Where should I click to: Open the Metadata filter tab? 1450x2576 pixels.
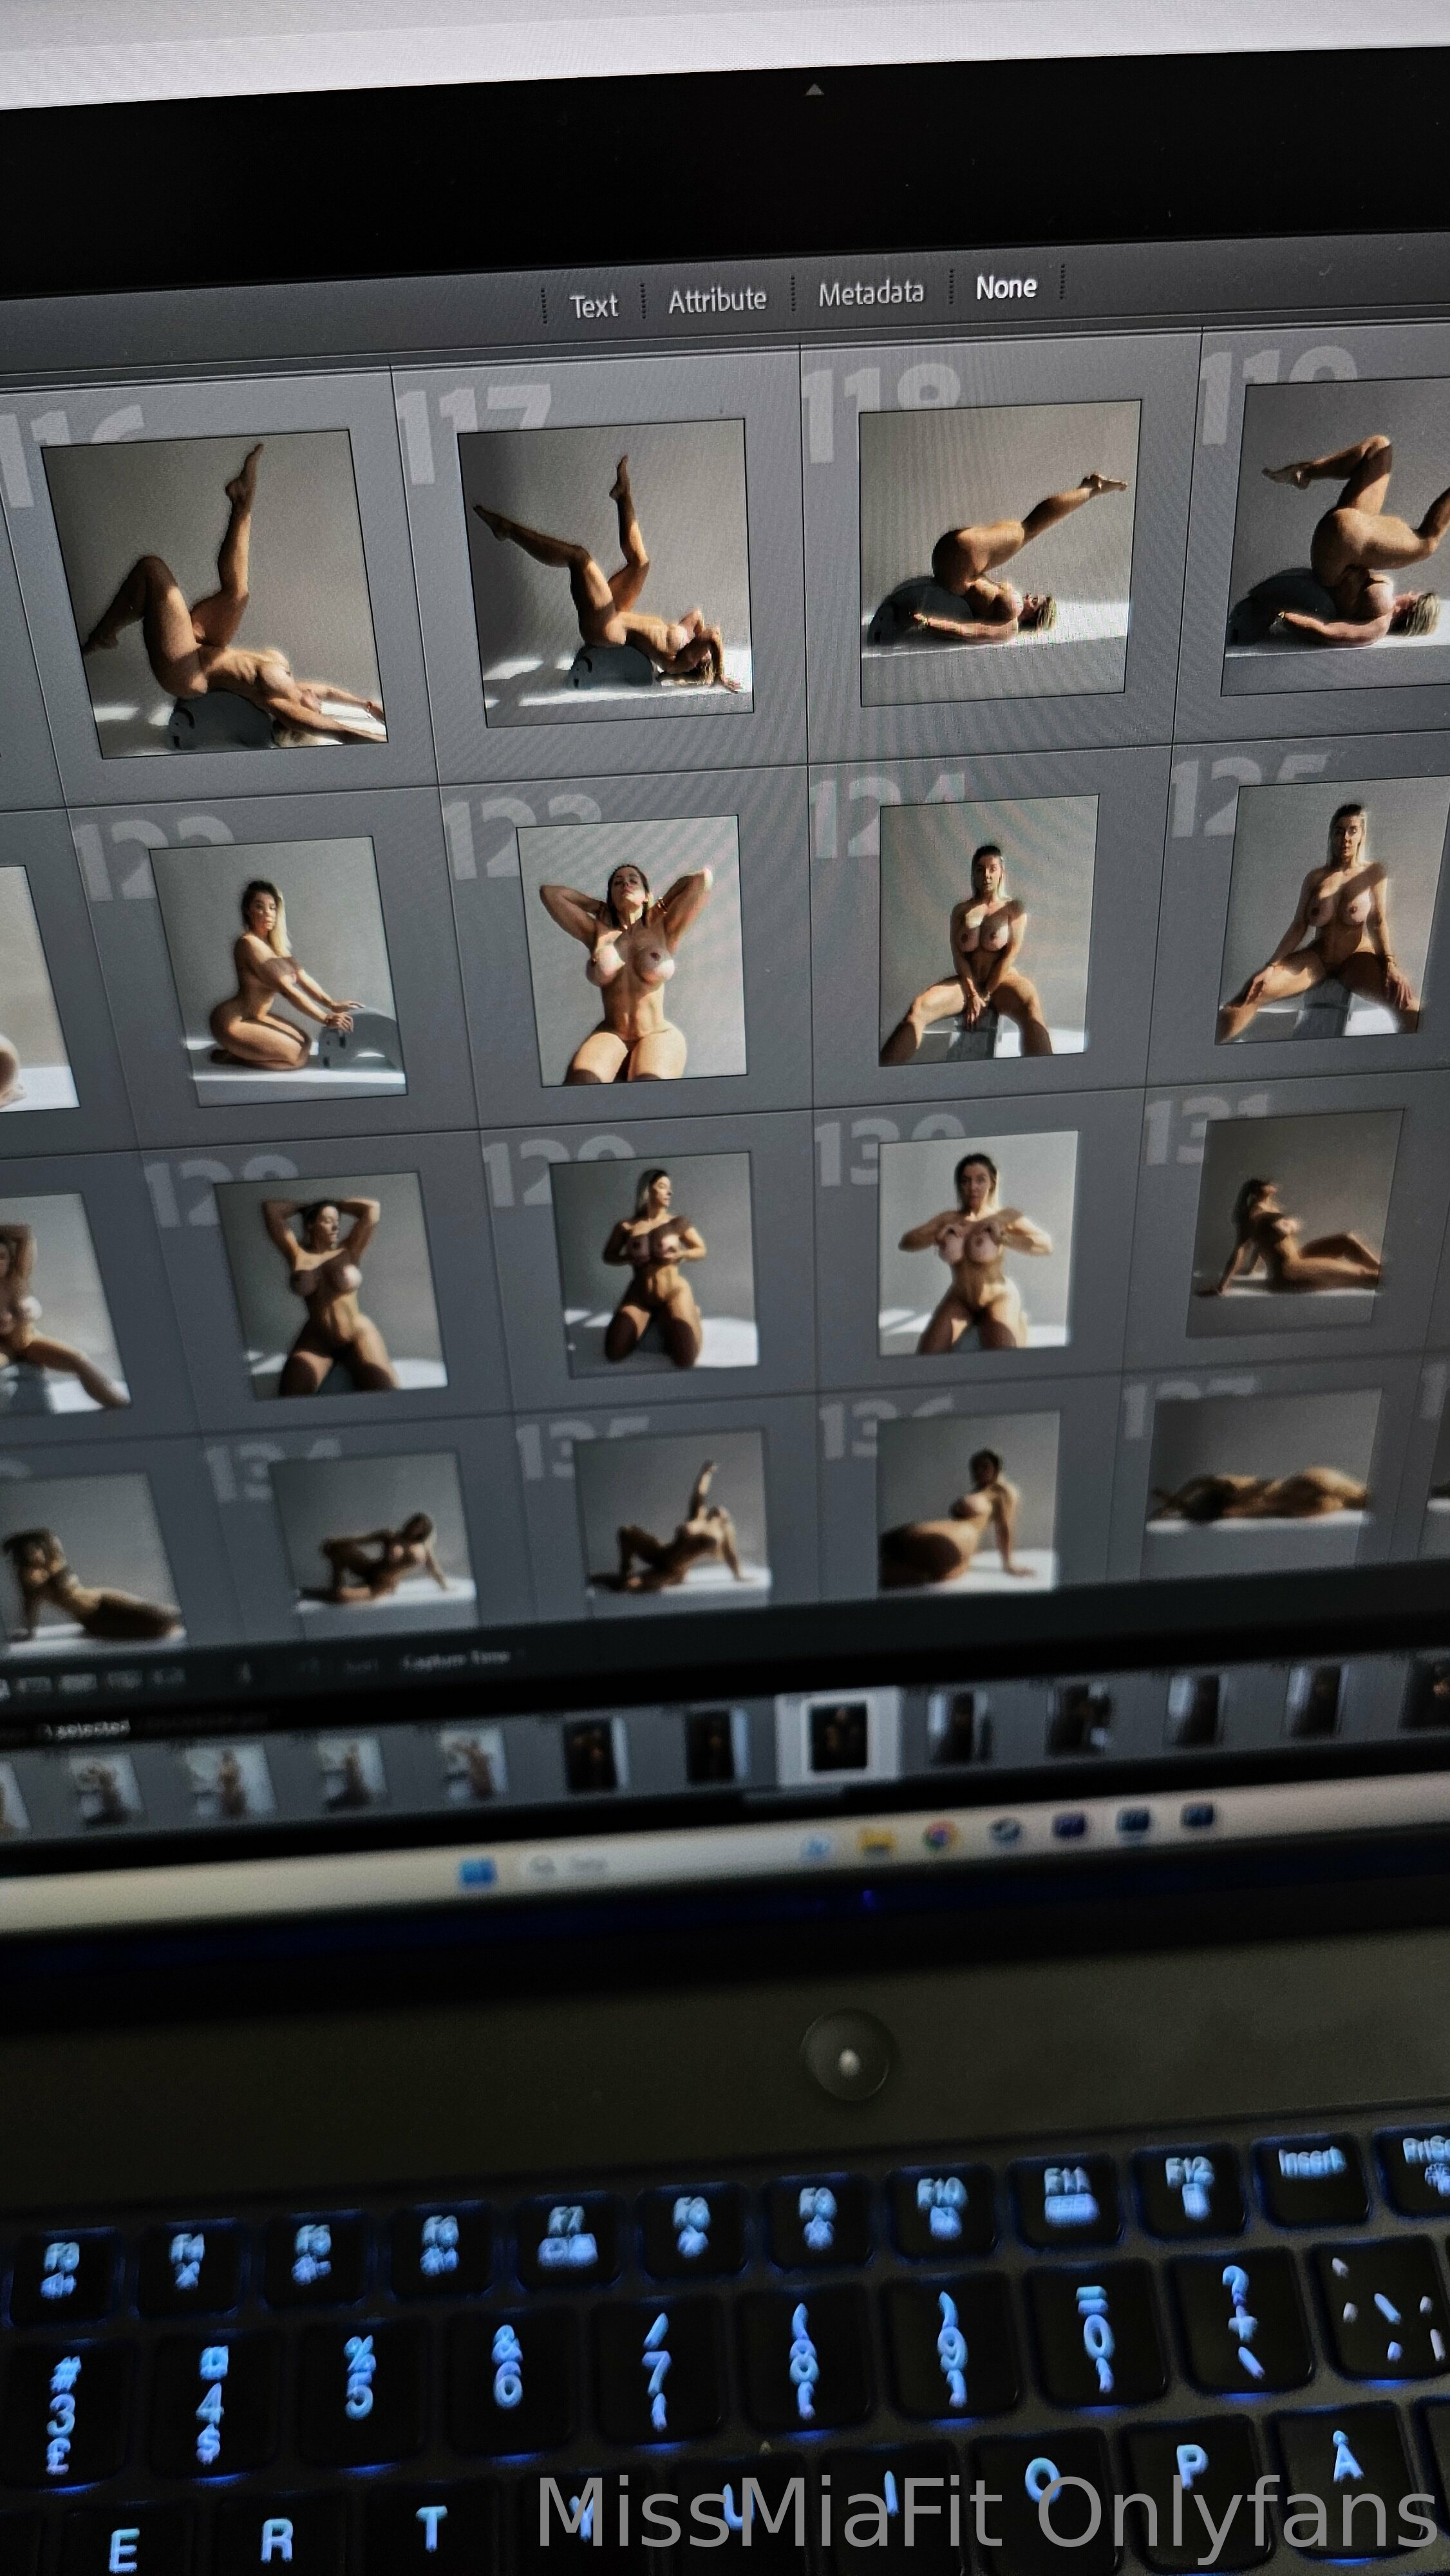[870, 293]
